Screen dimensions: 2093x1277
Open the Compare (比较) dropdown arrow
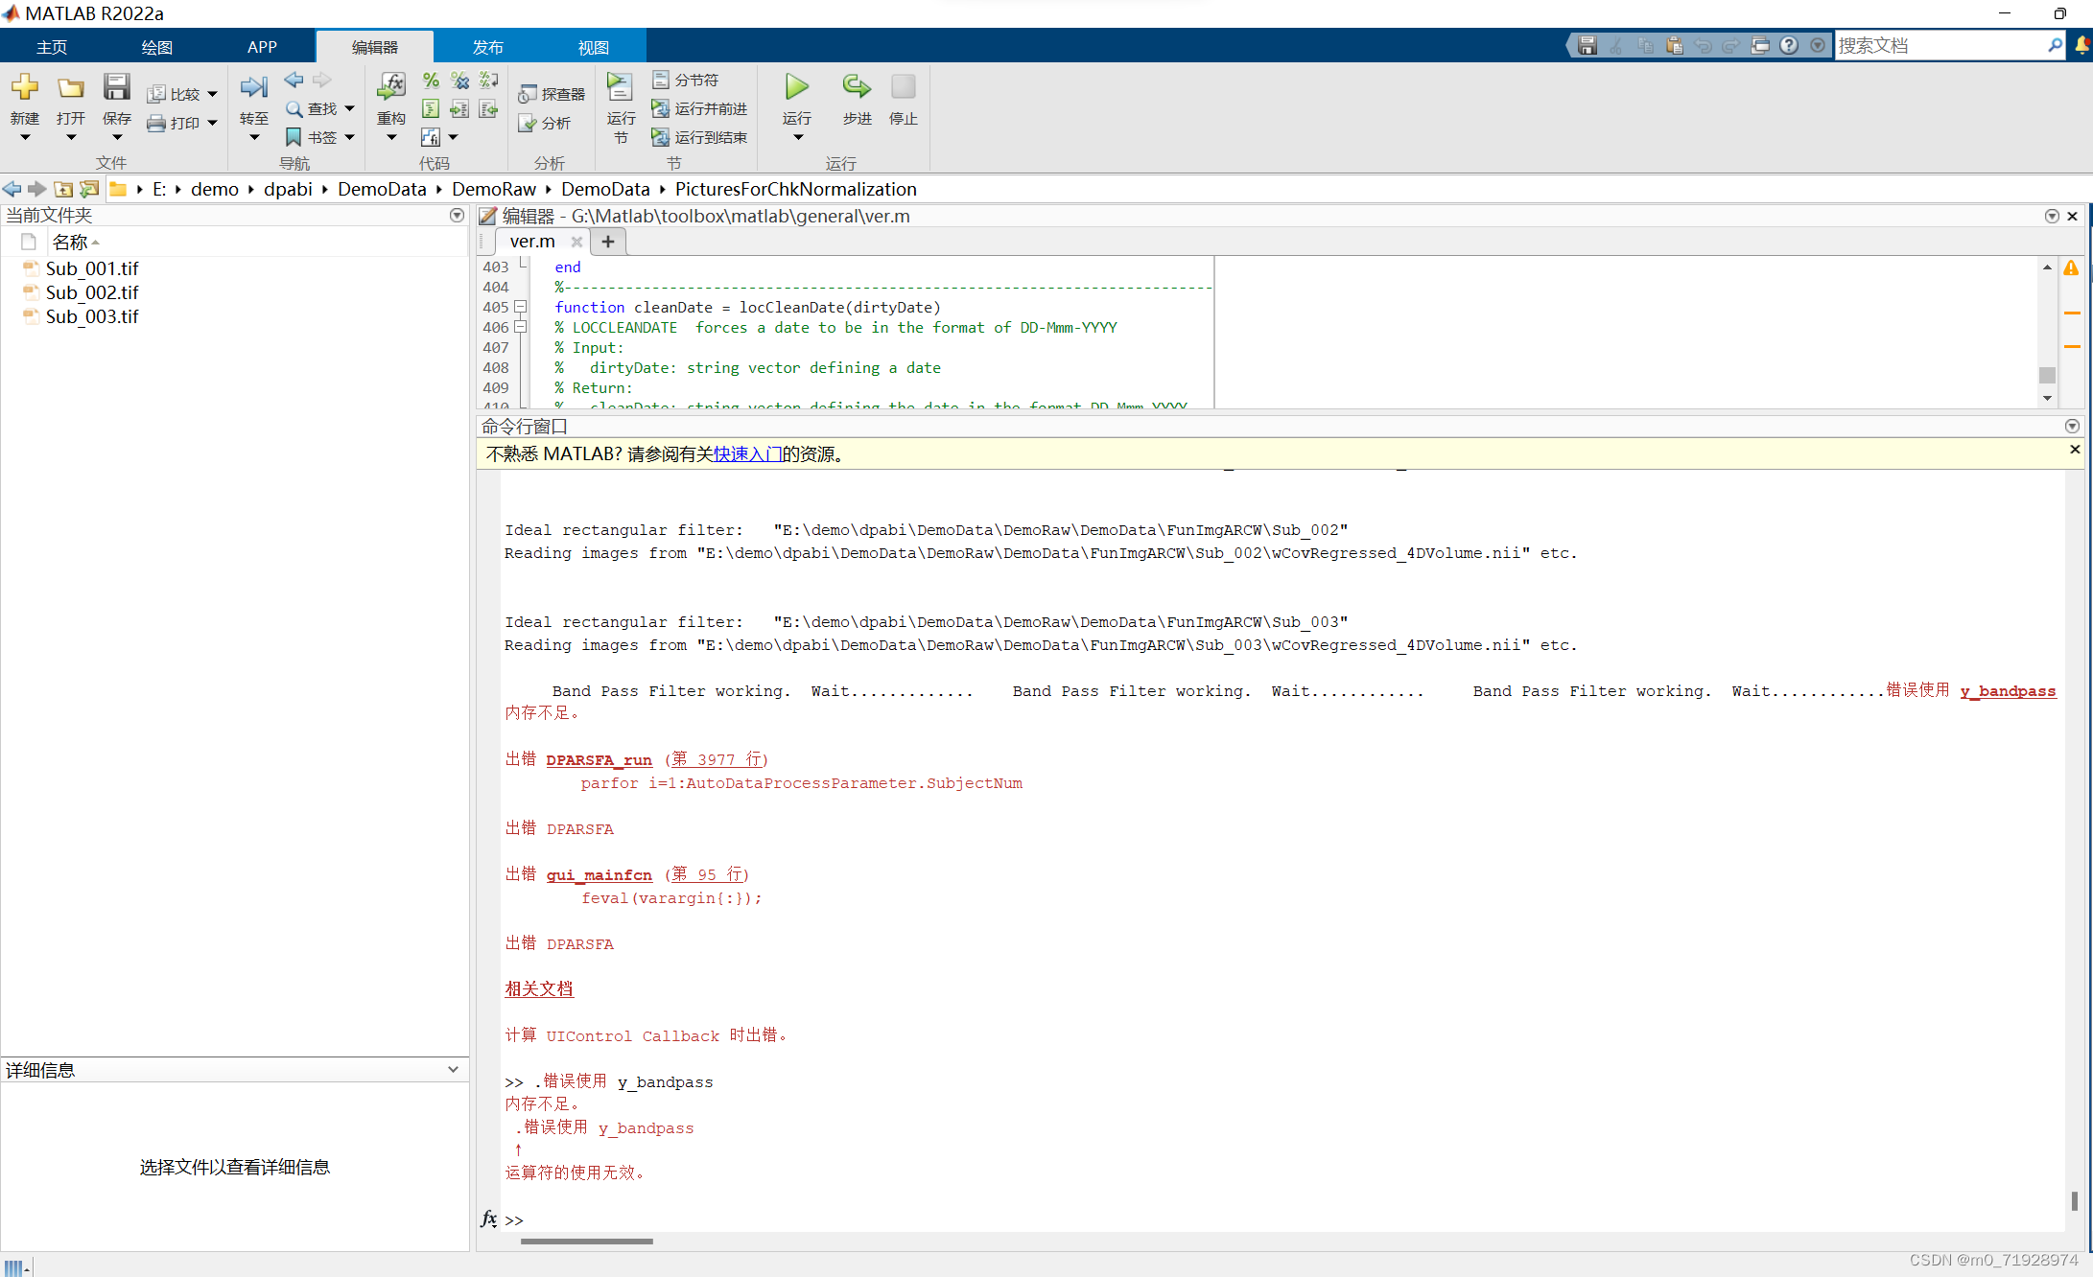tap(213, 95)
